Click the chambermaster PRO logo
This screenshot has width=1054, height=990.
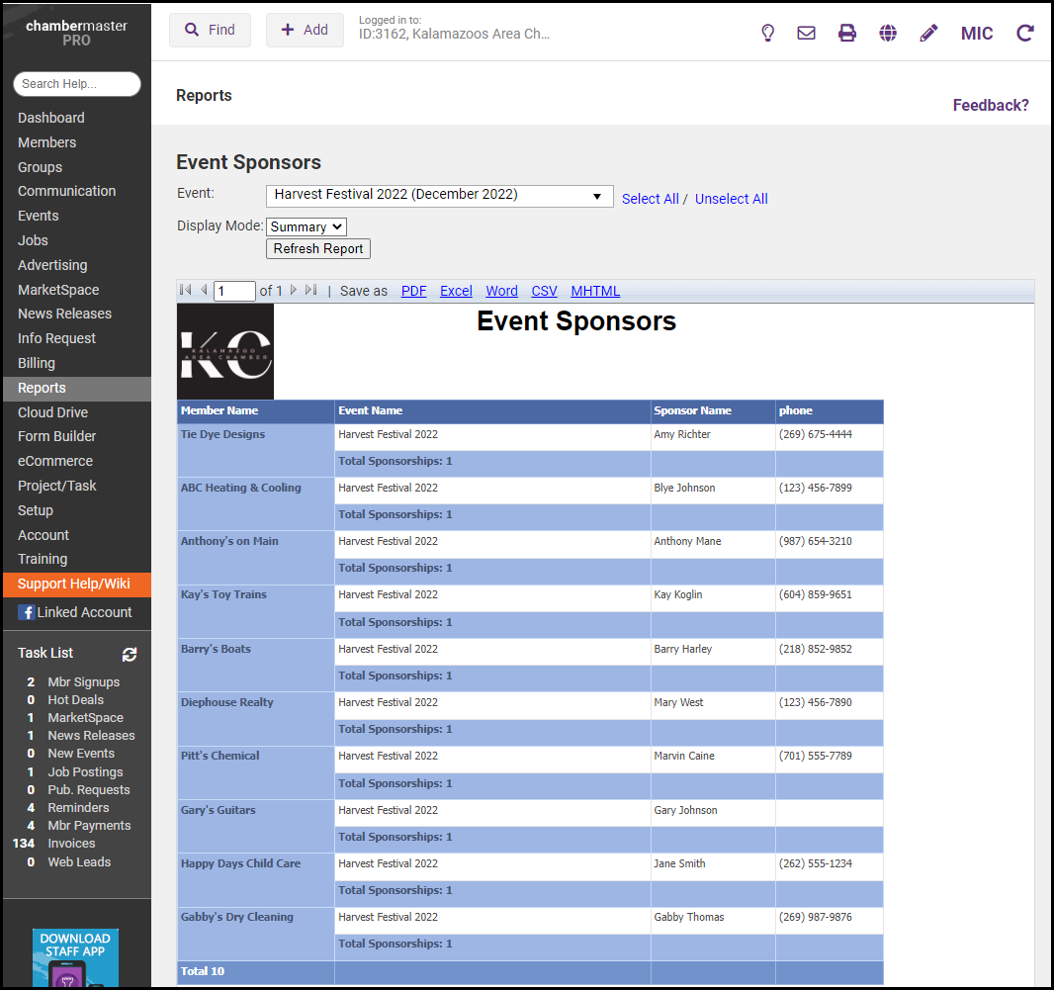click(76, 33)
